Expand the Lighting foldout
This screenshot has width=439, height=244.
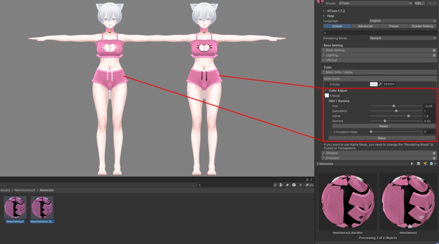tap(324, 55)
